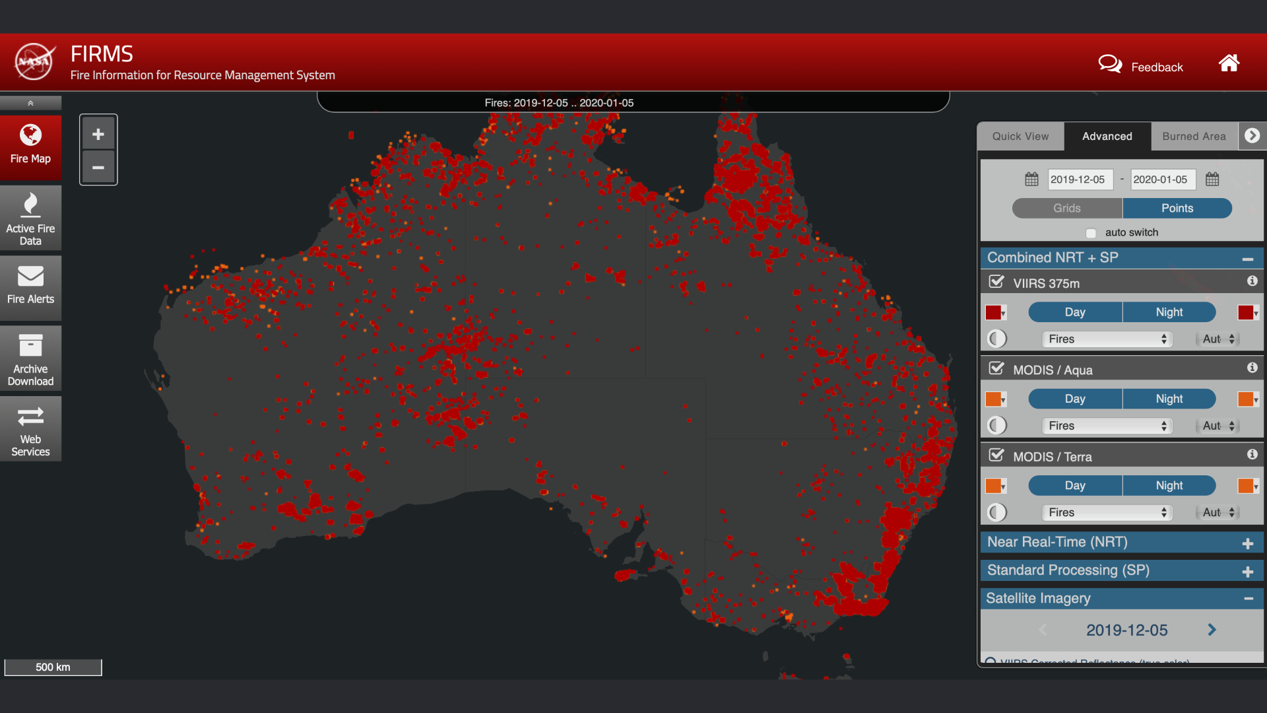This screenshot has height=713, width=1267.
Task: Open Web Services section
Action: (x=30, y=429)
